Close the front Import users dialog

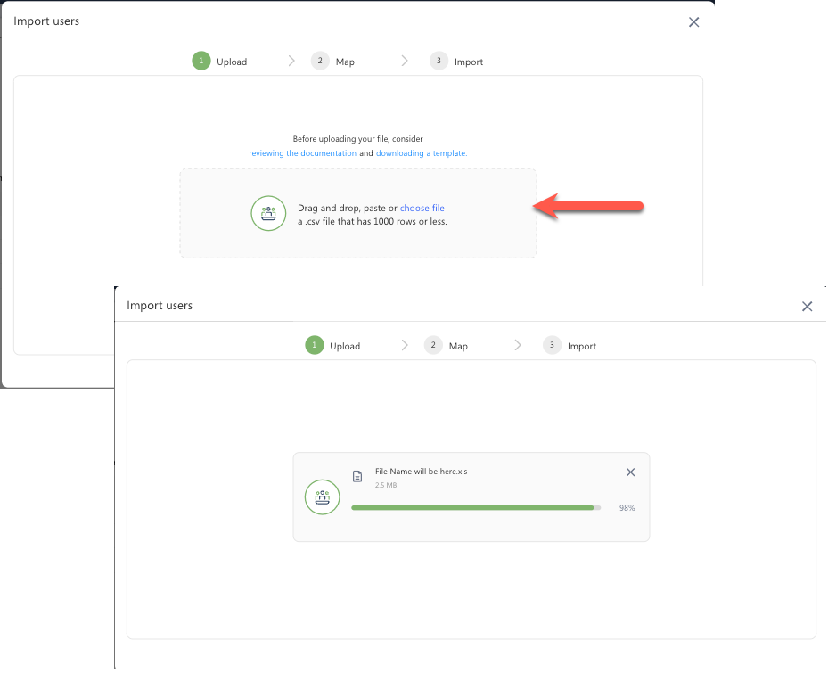click(807, 307)
